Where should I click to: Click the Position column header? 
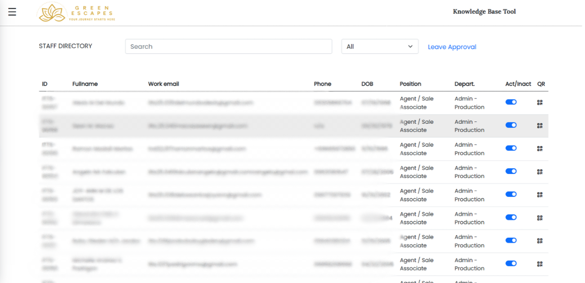[410, 84]
